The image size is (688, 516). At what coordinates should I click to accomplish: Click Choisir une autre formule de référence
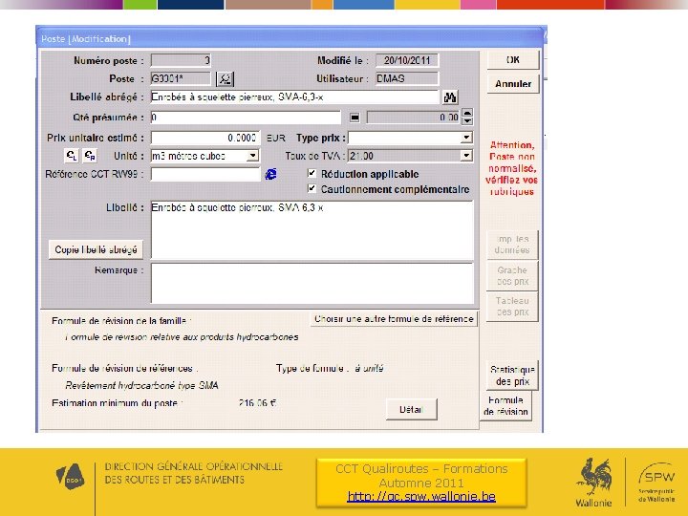394,319
